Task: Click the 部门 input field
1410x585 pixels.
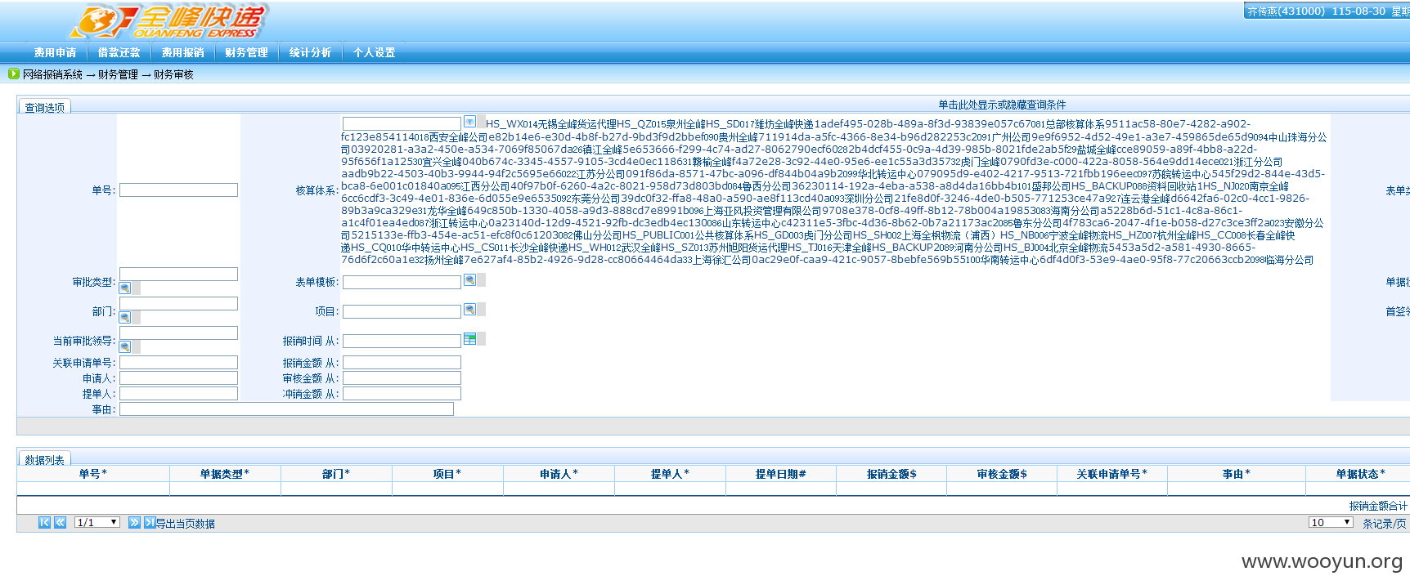Action: click(178, 303)
